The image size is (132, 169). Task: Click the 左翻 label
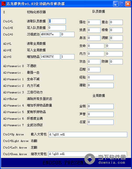34,147
